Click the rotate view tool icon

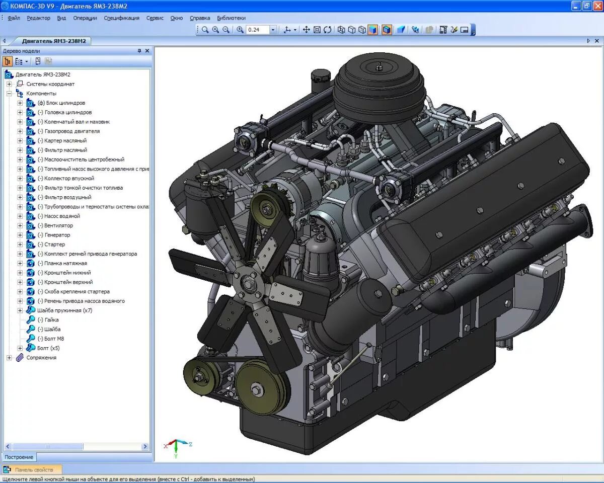[327, 30]
